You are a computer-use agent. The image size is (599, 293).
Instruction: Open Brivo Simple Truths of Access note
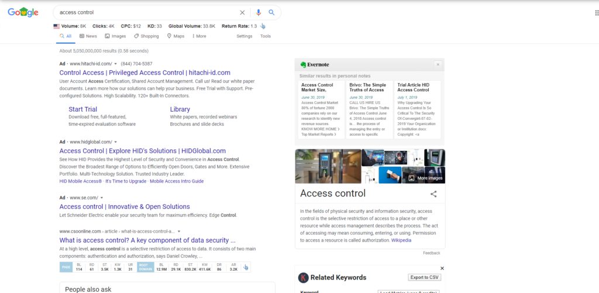[369, 109]
